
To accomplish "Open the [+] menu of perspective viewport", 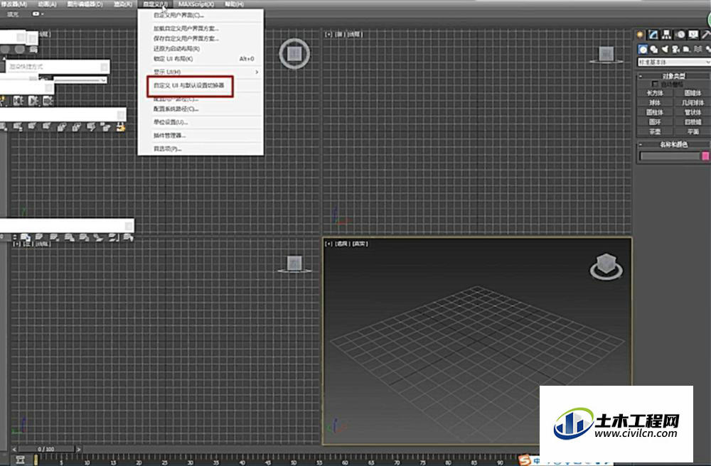I will pos(328,244).
